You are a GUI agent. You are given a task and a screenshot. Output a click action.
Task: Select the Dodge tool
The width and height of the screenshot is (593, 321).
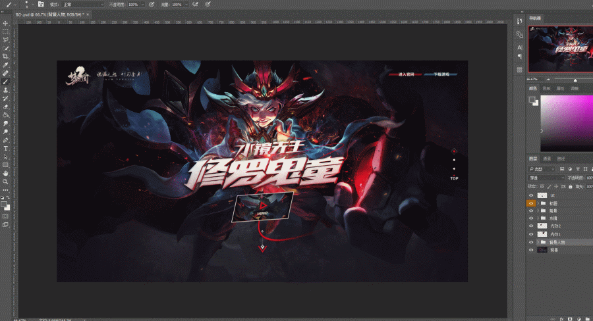[5, 132]
